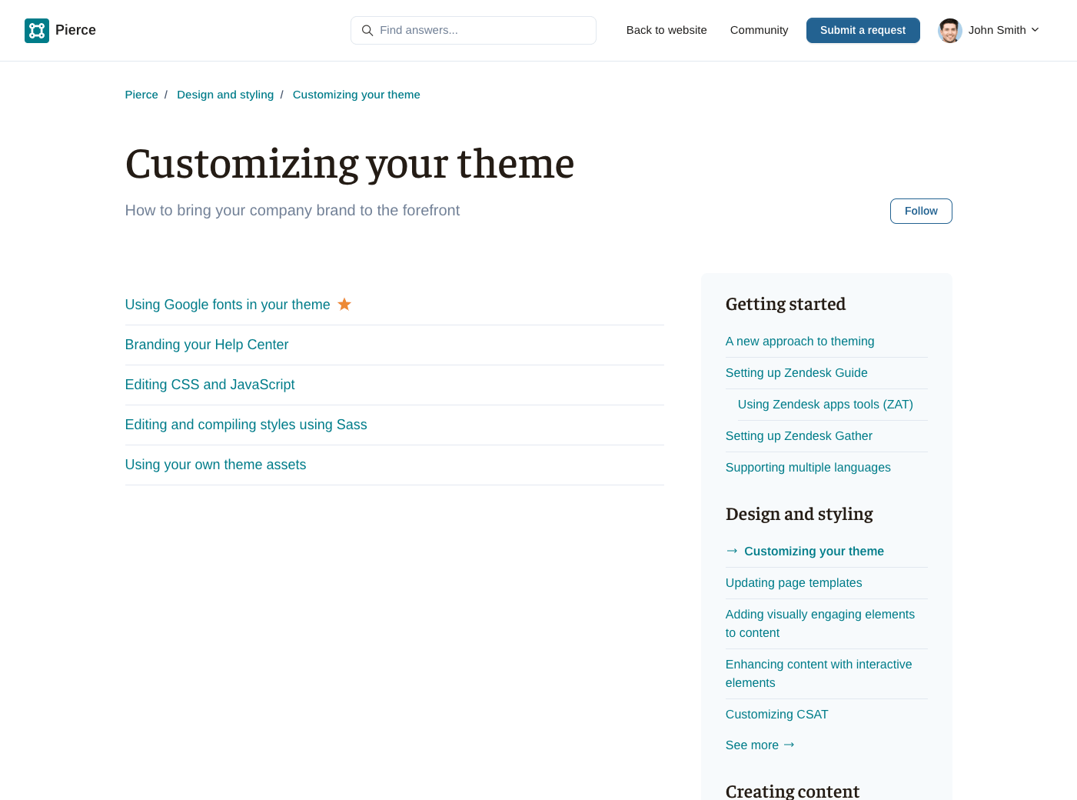
Task: Click the orange star beside Google fonts article
Action: (x=344, y=305)
